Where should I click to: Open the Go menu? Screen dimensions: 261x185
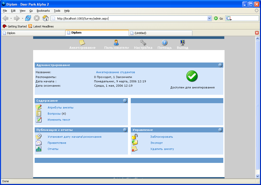(x=31, y=11)
